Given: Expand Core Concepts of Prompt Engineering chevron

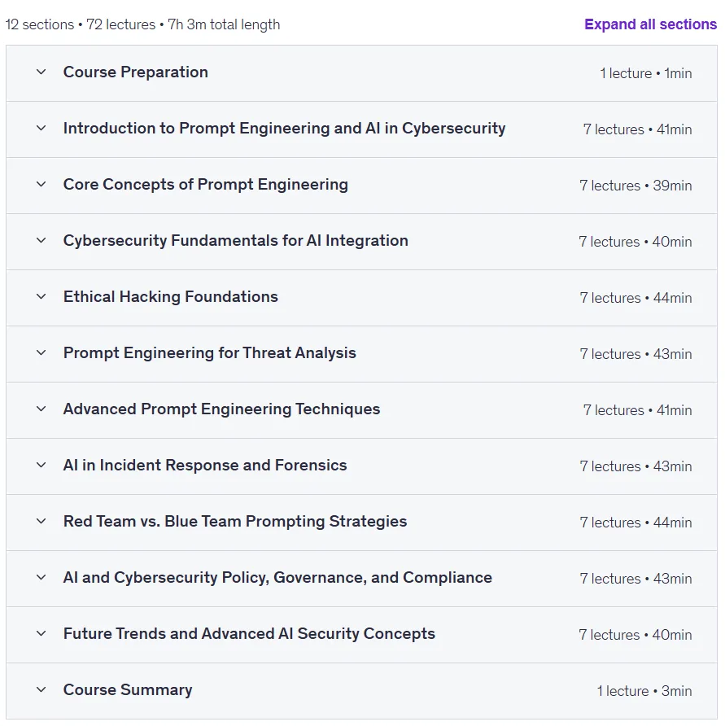Looking at the screenshot, I should [x=41, y=184].
